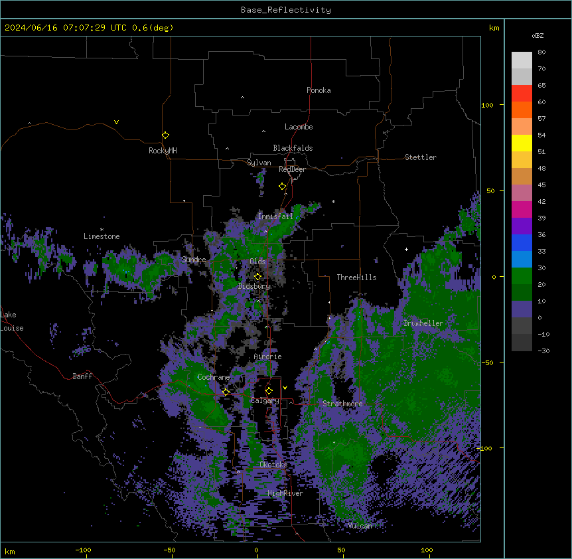Click the dBZ legend heading

point(537,35)
